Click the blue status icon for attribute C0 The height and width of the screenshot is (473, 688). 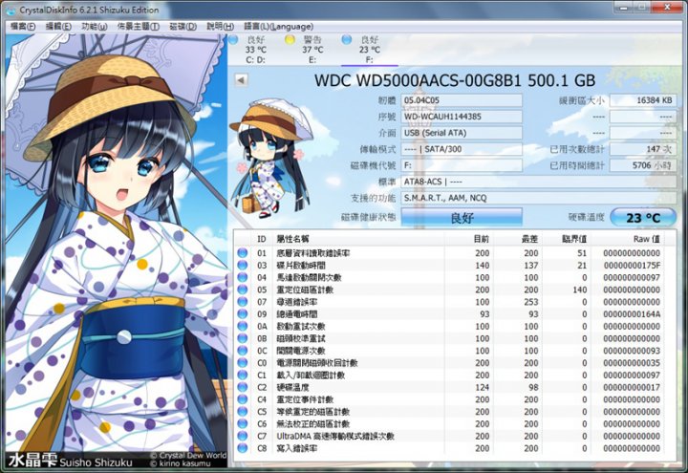pyautogui.click(x=242, y=363)
